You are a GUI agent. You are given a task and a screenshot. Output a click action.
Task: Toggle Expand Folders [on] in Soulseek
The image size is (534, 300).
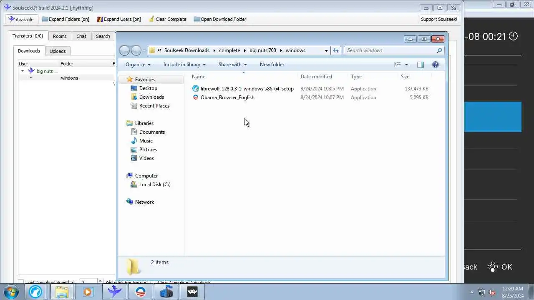click(x=65, y=19)
